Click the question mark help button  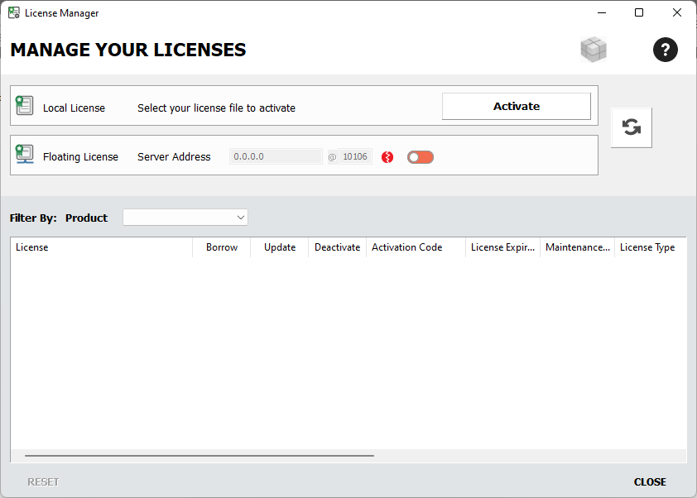pos(666,50)
